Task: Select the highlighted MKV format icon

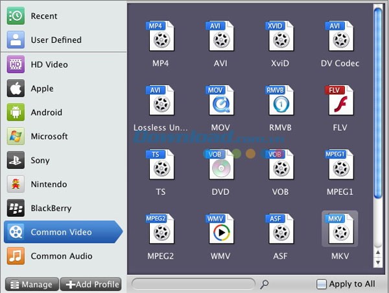Action: 340,229
